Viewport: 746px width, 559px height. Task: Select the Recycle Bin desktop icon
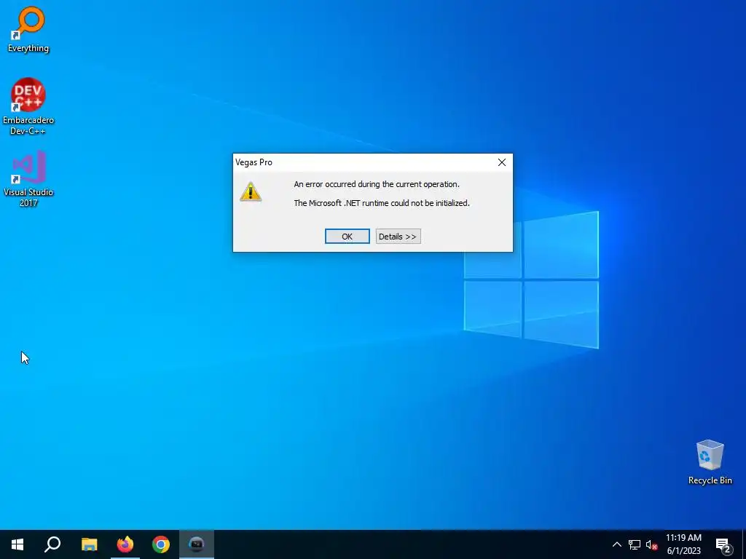pyautogui.click(x=710, y=462)
